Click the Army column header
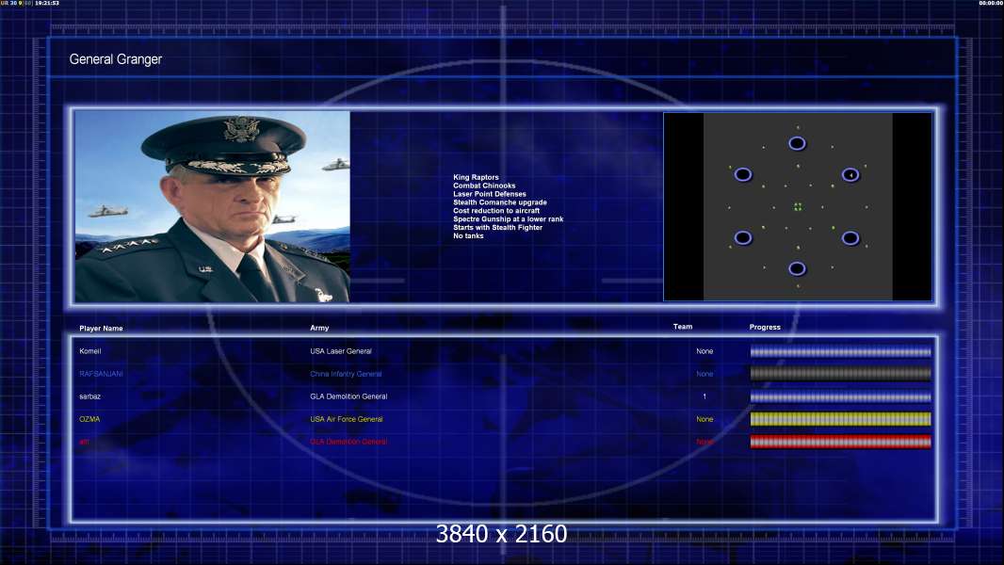The image size is (1004, 565). click(x=319, y=328)
